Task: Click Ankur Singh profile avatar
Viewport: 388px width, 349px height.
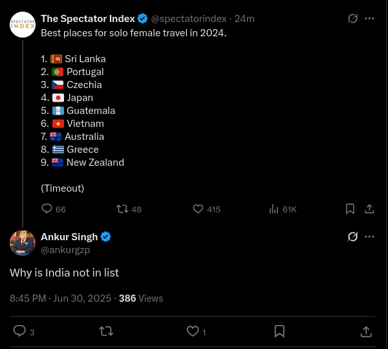Action: [x=23, y=243]
